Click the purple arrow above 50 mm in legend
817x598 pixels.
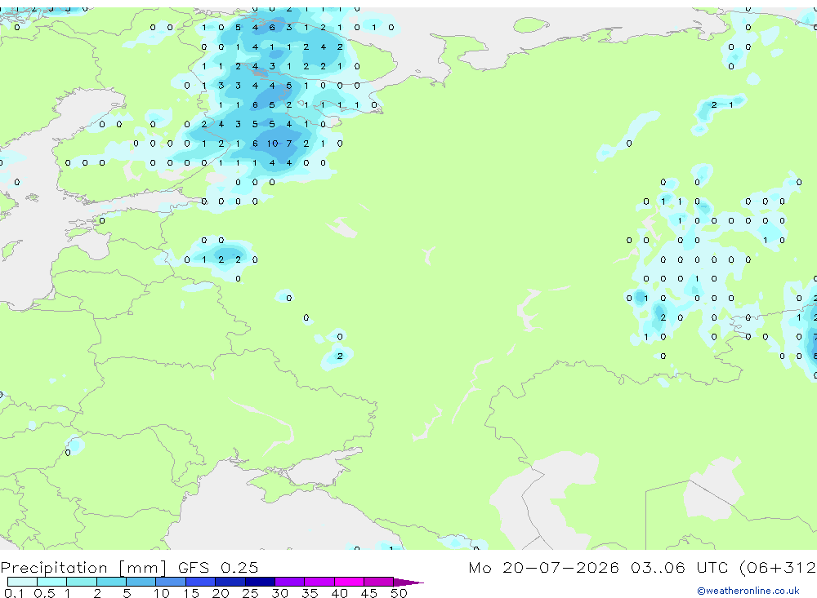pos(408,582)
